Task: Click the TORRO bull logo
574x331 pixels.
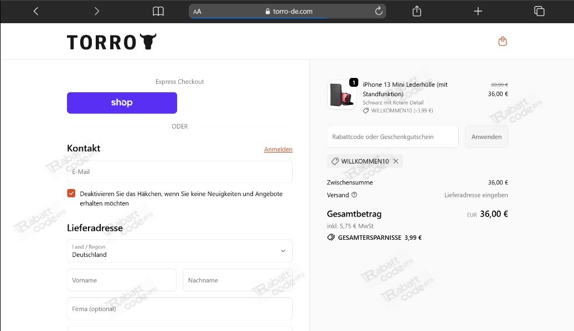Action: coord(111,41)
